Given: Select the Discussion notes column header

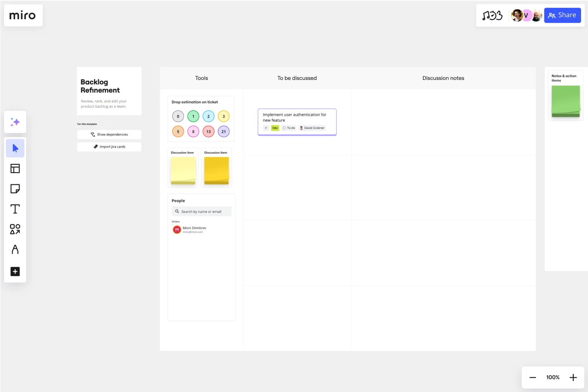Looking at the screenshot, I should pos(443,78).
